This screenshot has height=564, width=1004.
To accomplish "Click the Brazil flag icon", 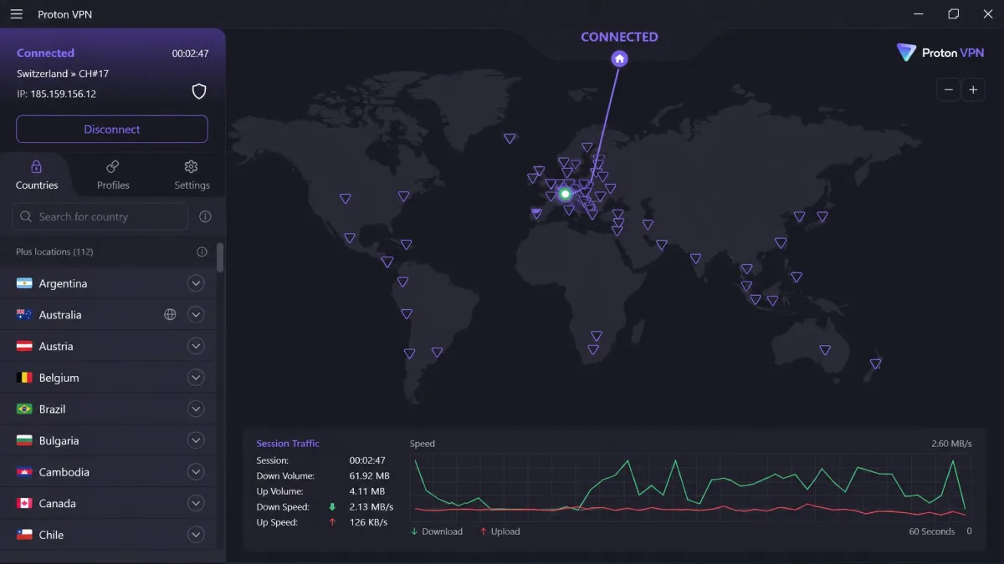I will 24,409.
